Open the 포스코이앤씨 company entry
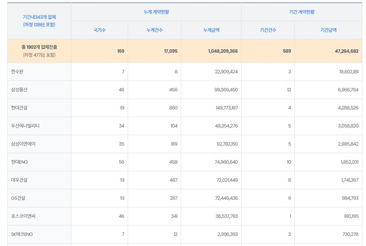 coord(23,216)
